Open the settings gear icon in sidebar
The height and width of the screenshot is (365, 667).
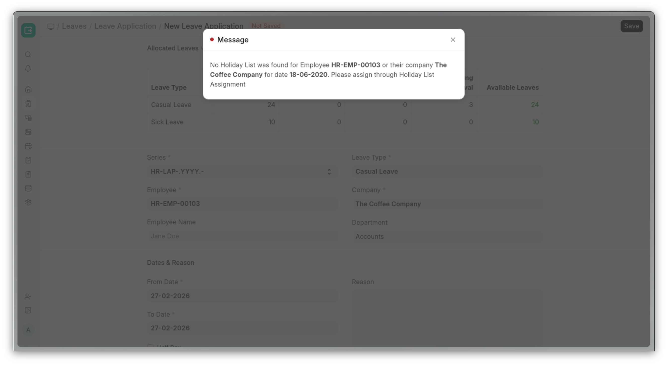coord(28,202)
